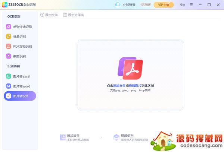
Task: Click the PDF文档识别 red icon
Action: tap(9, 46)
